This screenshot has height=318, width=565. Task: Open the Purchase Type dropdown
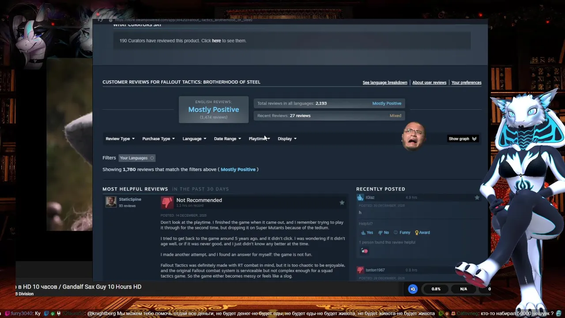click(x=158, y=139)
